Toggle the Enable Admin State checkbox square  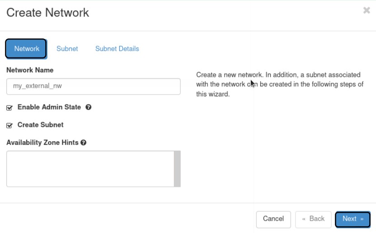click(x=9, y=108)
